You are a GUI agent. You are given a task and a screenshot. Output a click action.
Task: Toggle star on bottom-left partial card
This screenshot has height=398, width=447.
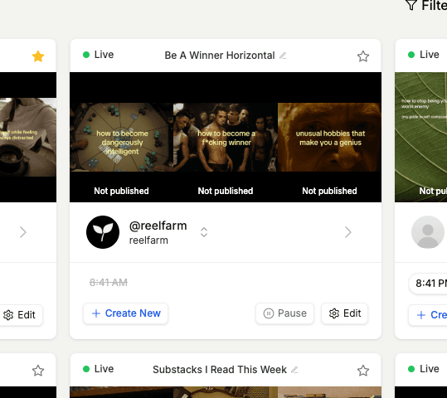38,371
